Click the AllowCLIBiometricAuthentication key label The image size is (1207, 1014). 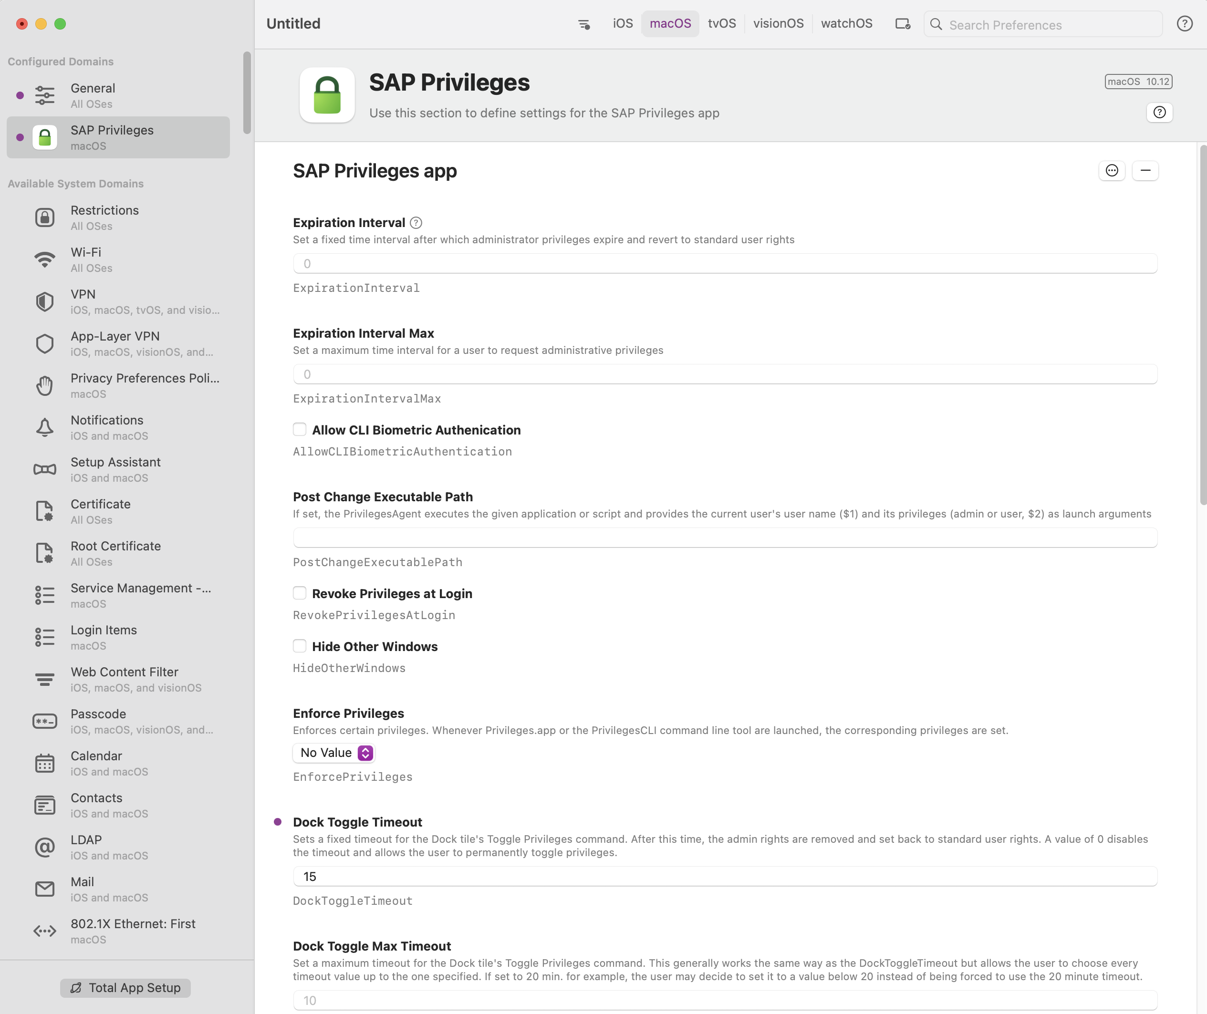(x=402, y=452)
